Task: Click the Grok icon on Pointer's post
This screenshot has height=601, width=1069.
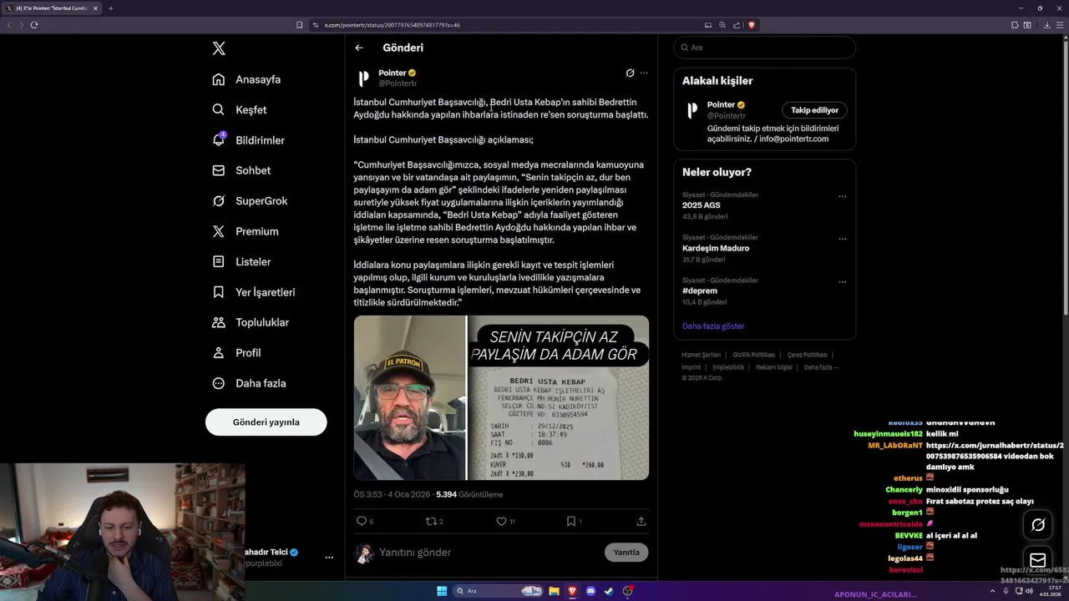Action: point(630,73)
